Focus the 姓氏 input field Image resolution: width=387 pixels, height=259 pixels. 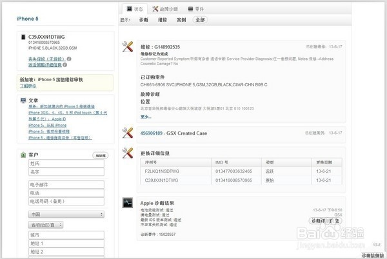(66, 164)
